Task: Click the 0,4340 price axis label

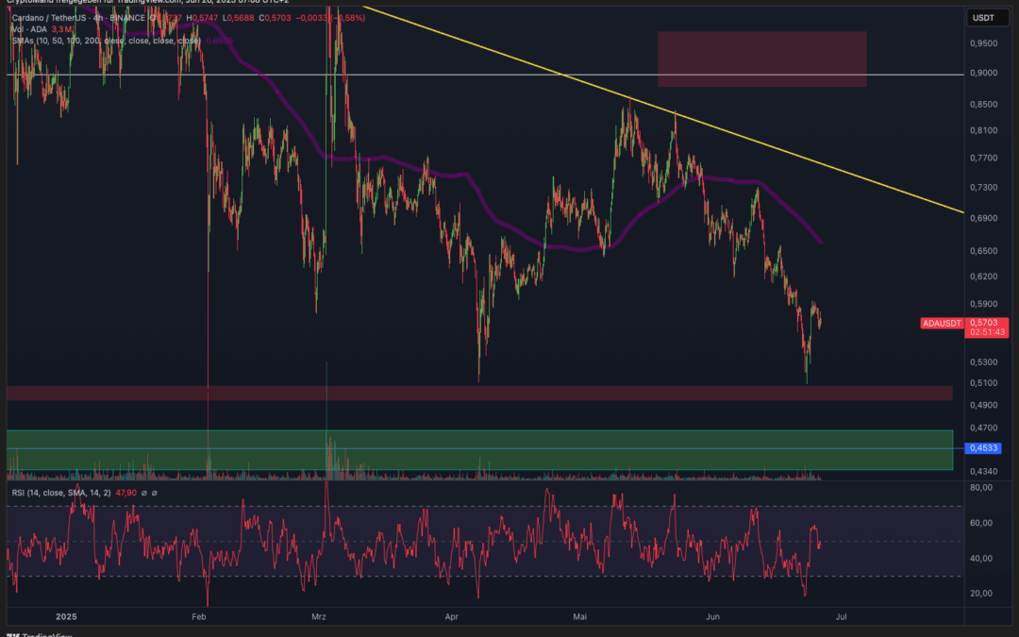Action: 983,471
